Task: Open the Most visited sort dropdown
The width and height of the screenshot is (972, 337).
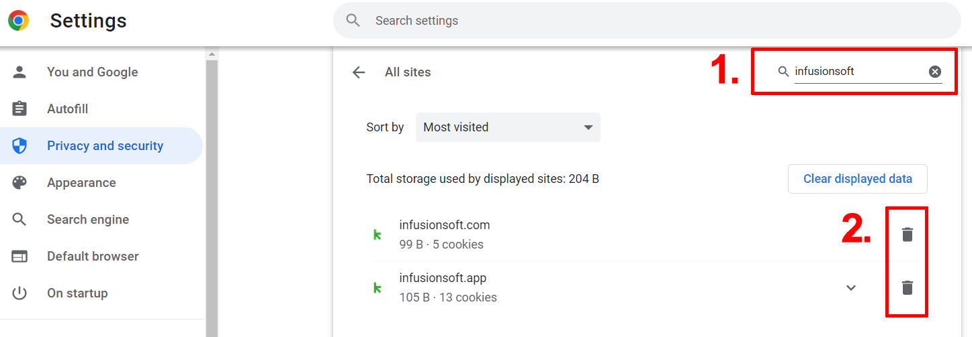Action: coord(508,127)
